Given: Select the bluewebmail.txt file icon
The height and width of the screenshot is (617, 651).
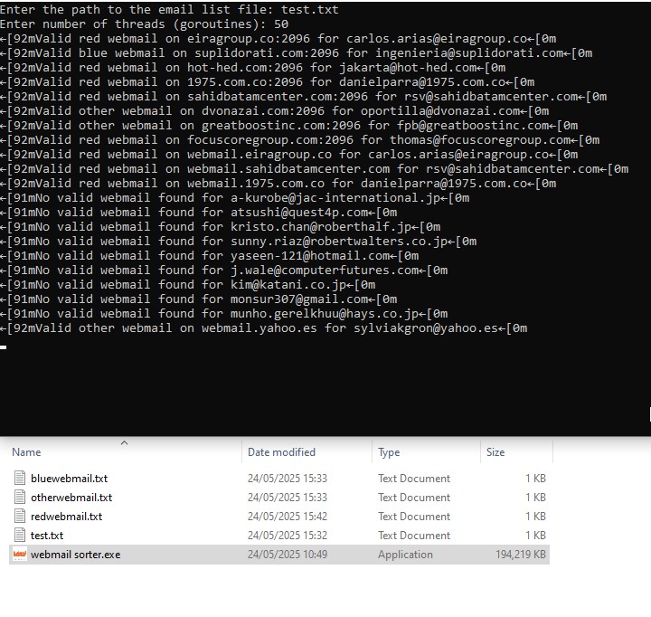Looking at the screenshot, I should pos(20,478).
